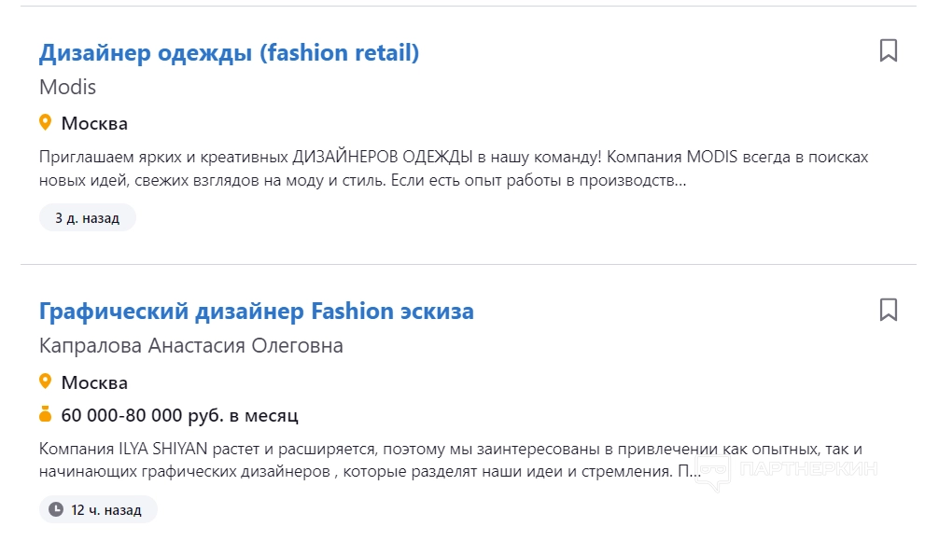This screenshot has height=541, width=925.
Task: Bookmark the Modis fashion designer vacancy
Action: point(888,51)
